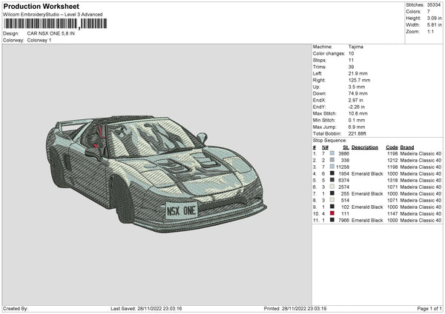Click the Tajima machine value
Screen dimensions: 445x314
[355, 47]
